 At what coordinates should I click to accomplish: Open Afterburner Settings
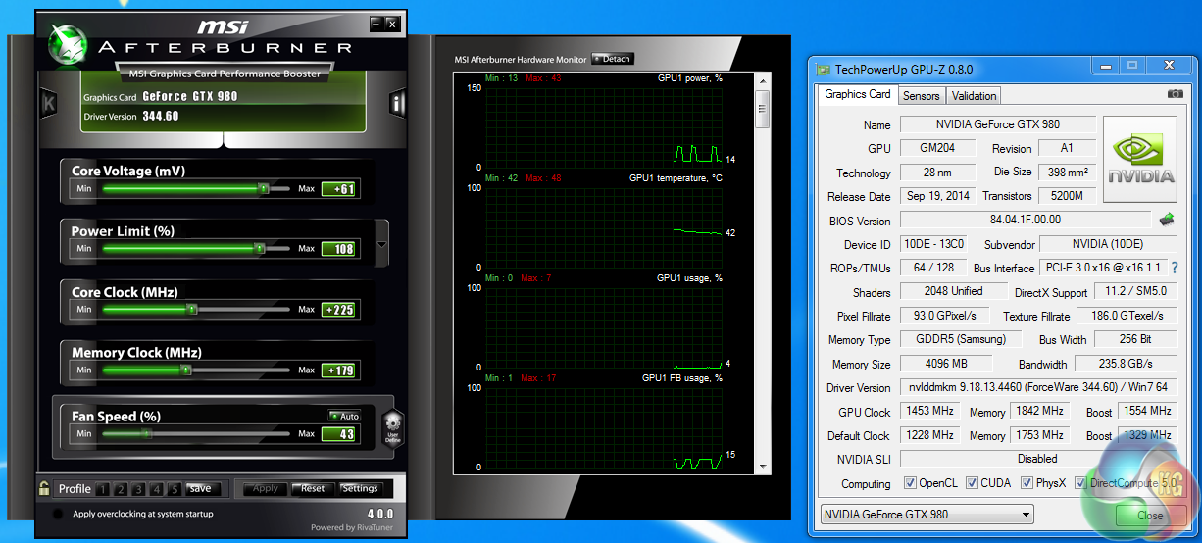(x=360, y=488)
